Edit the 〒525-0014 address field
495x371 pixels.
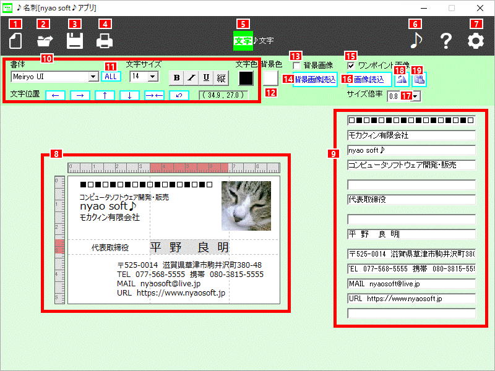coord(411,254)
